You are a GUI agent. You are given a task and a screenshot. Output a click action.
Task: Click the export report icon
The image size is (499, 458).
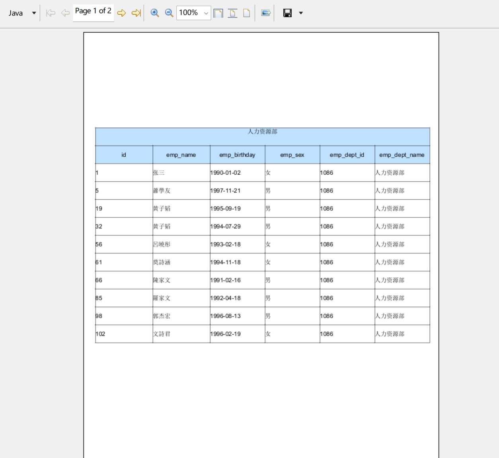click(265, 13)
